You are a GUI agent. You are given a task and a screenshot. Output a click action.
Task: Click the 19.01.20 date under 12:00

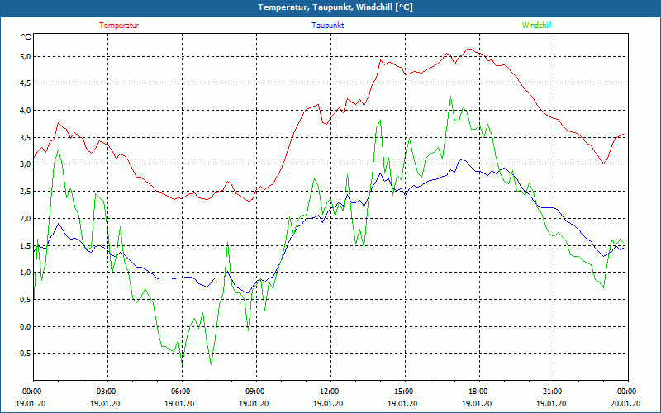click(x=328, y=403)
